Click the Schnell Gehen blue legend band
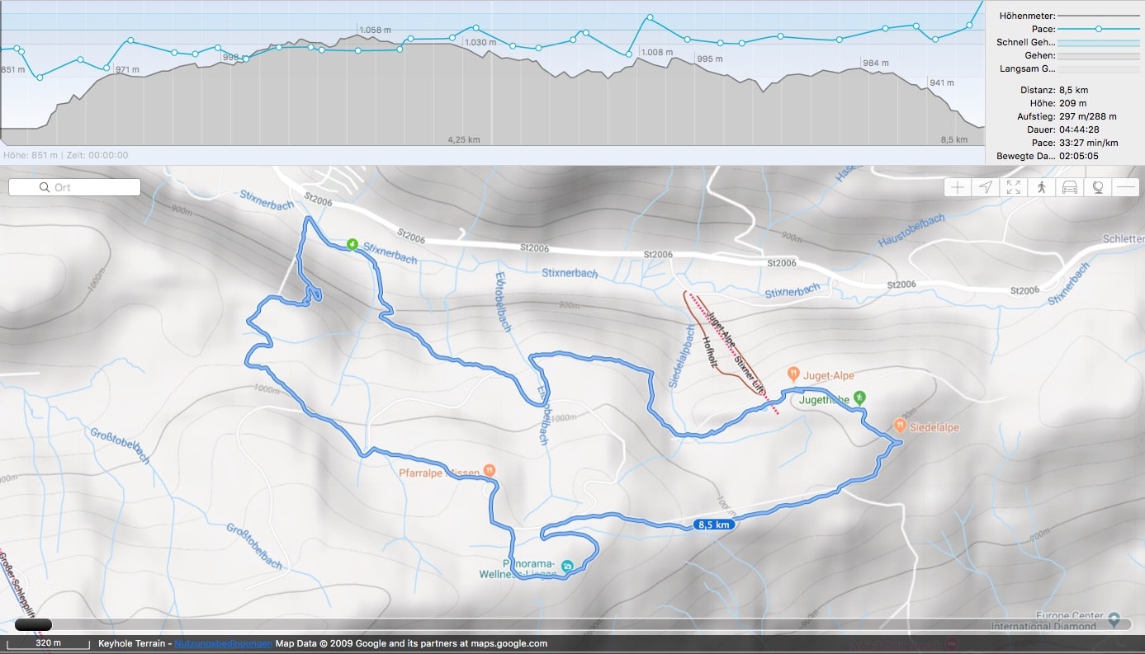The width and height of the screenshot is (1145, 654). (1098, 42)
